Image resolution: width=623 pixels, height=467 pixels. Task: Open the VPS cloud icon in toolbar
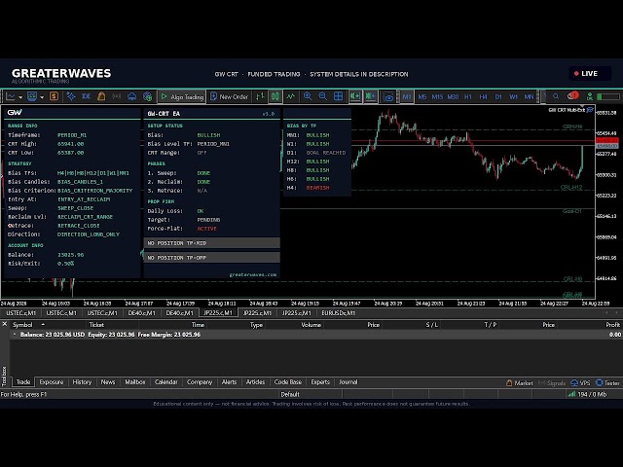click(x=132, y=96)
